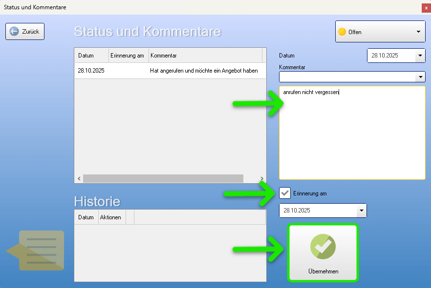Screen dimensions: 431x288
Task: Click the Kommentar column header in table
Action: tap(205, 56)
